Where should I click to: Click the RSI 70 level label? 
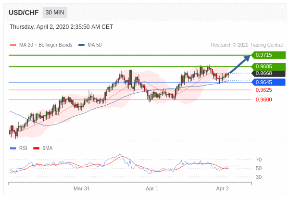click(x=259, y=160)
